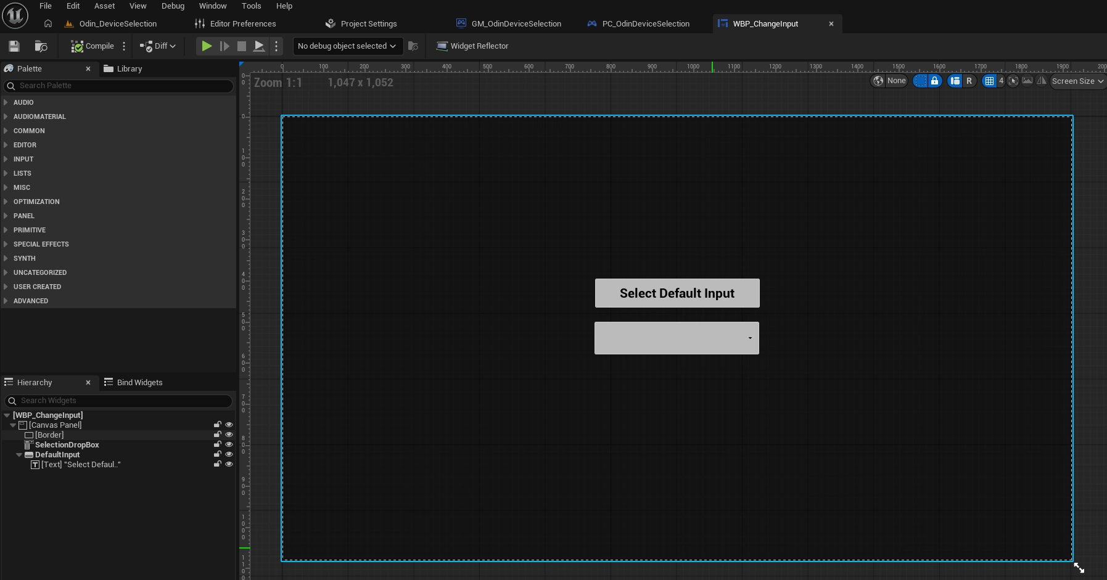Close the Hierarchy panel
The height and width of the screenshot is (580, 1107).
[88, 382]
